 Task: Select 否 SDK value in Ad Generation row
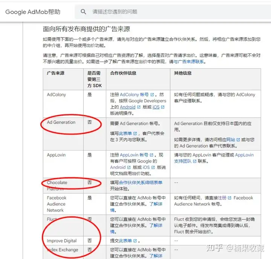point(90,122)
